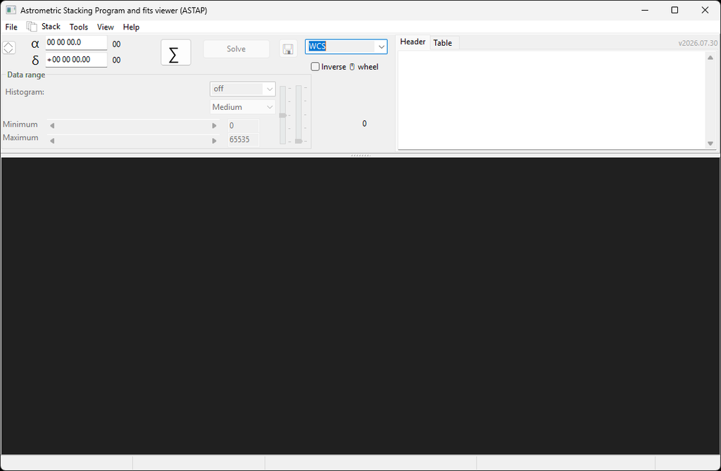The height and width of the screenshot is (471, 721).
Task: Click the Minimum slider right arrow
Action: [x=214, y=125]
